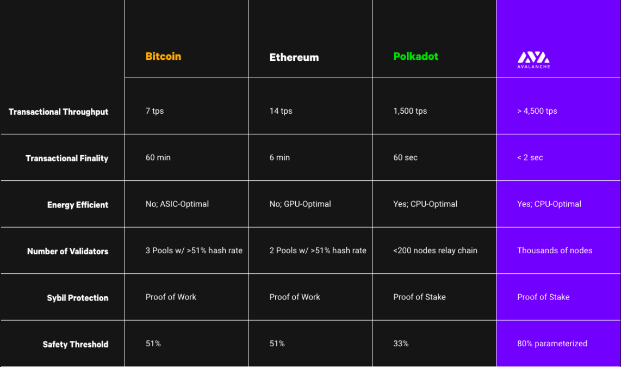This screenshot has width=621, height=367.
Task: Click the '1,500 tps' Polkadot cell
Action: (410, 111)
